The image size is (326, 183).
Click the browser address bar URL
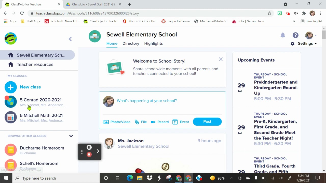87,13
